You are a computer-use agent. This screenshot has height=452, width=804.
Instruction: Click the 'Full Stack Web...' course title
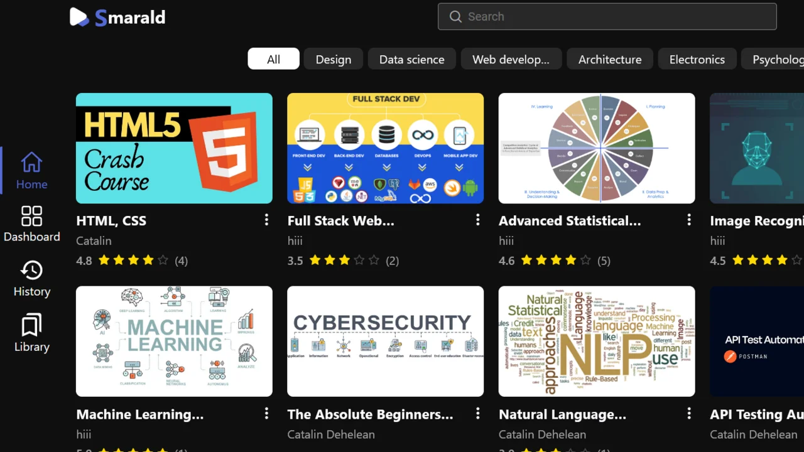tap(341, 221)
